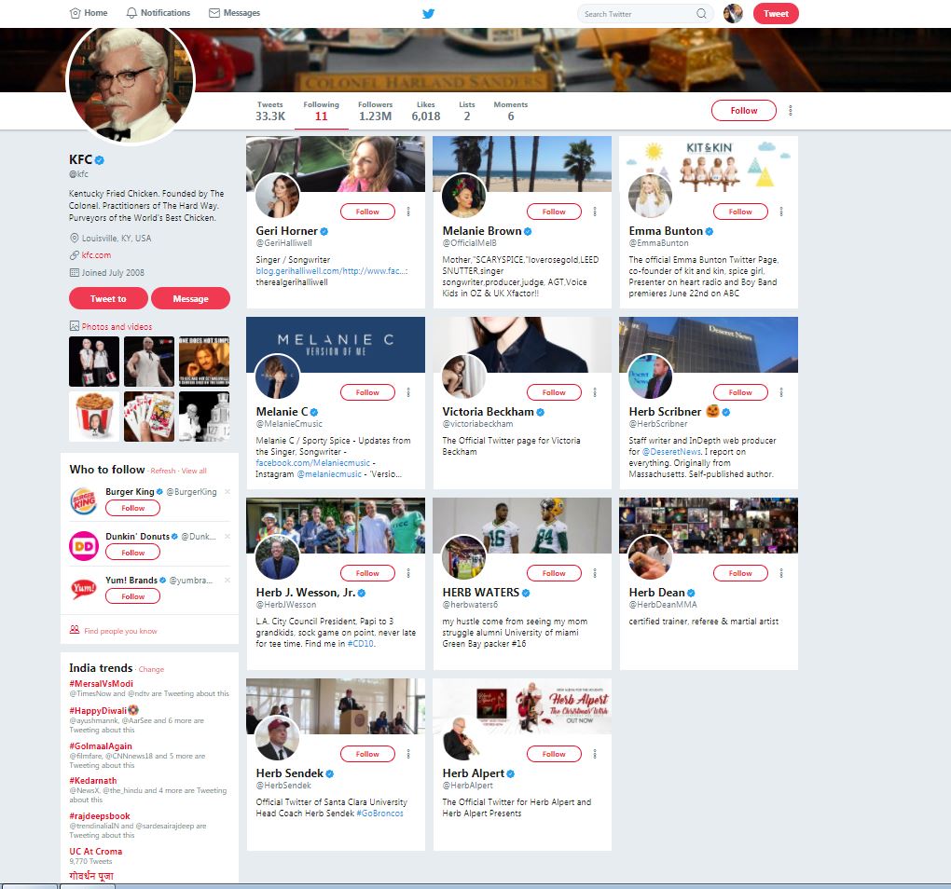Open Herb Alpert's avatar
The height and width of the screenshot is (889, 951).
tap(464, 738)
